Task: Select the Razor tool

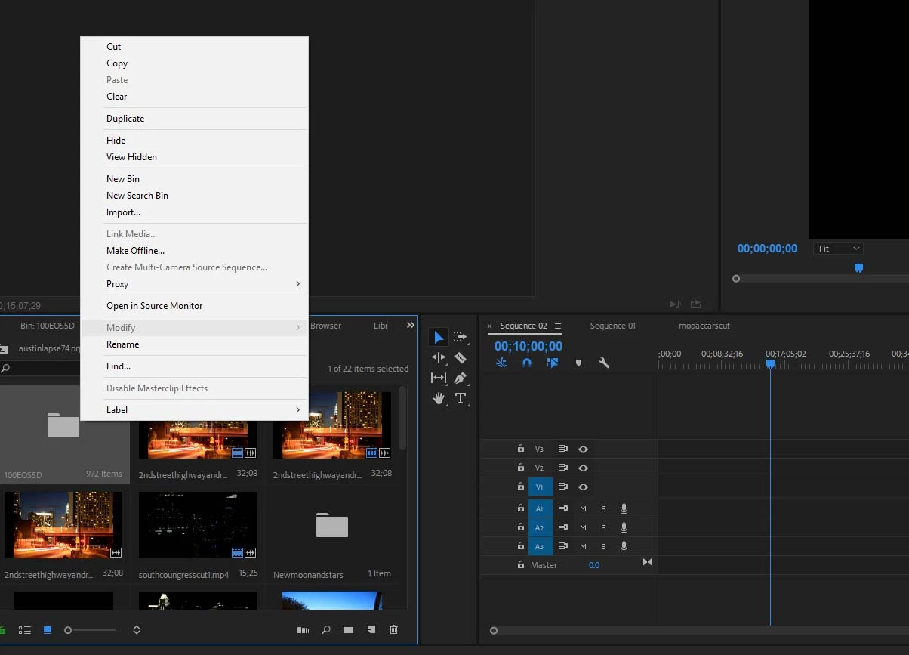Action: [x=460, y=357]
